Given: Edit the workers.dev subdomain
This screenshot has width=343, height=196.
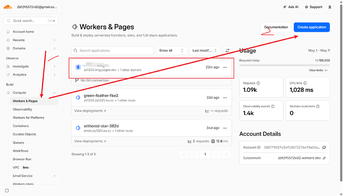Looking at the screenshot, I should 324,158.
